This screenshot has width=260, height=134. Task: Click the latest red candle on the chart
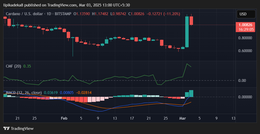click(191, 21)
